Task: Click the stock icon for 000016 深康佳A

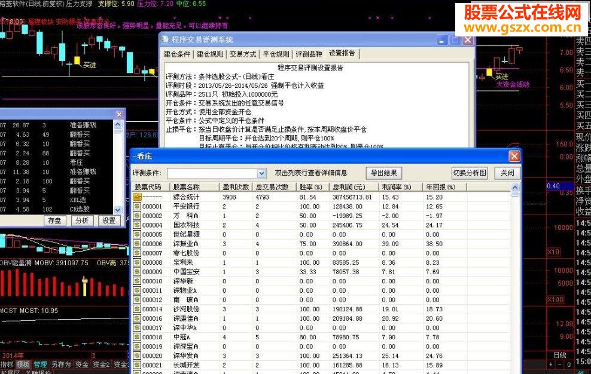Action: tap(137, 318)
